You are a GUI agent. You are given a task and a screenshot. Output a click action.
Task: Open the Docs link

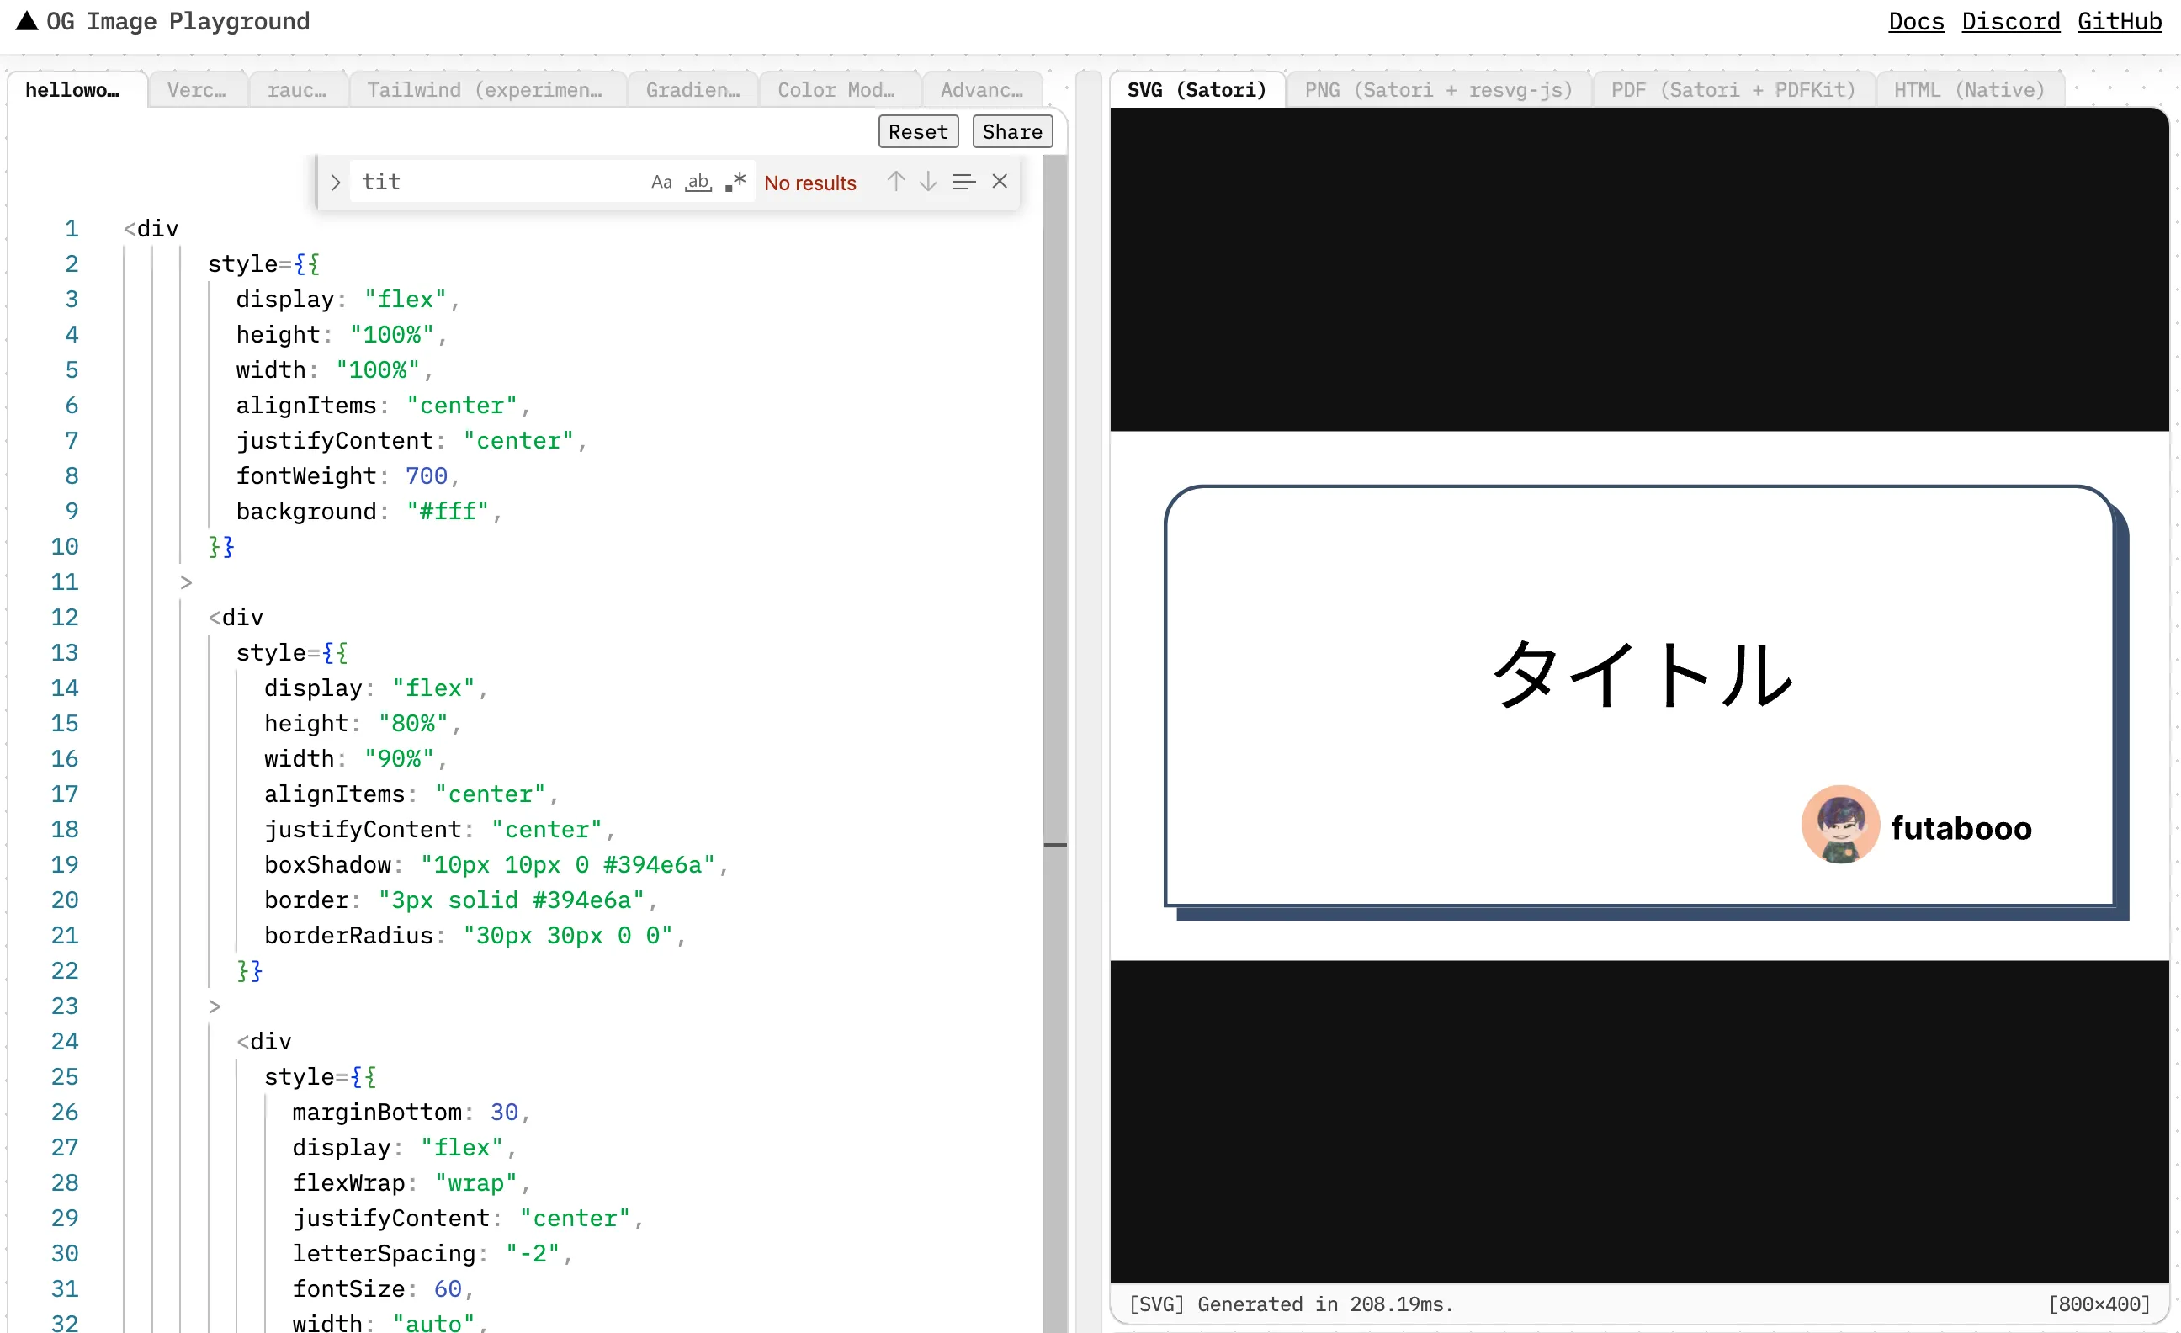1915,21
